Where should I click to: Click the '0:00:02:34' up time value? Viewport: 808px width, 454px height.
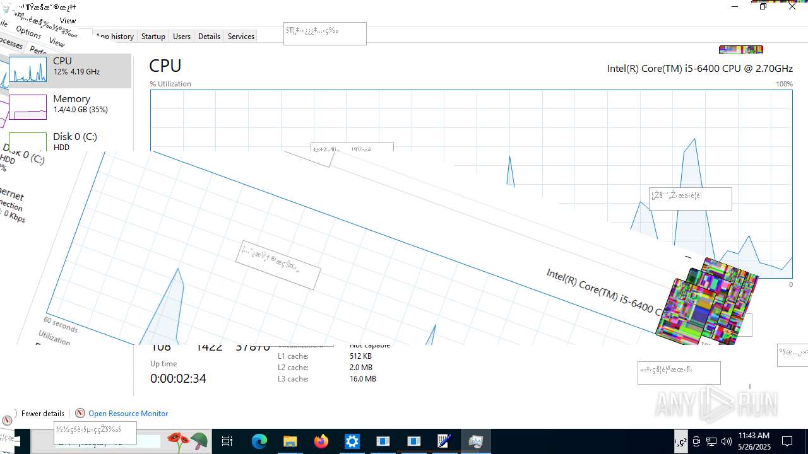178,378
